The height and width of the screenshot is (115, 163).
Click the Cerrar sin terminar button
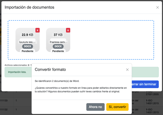(x=145, y=84)
